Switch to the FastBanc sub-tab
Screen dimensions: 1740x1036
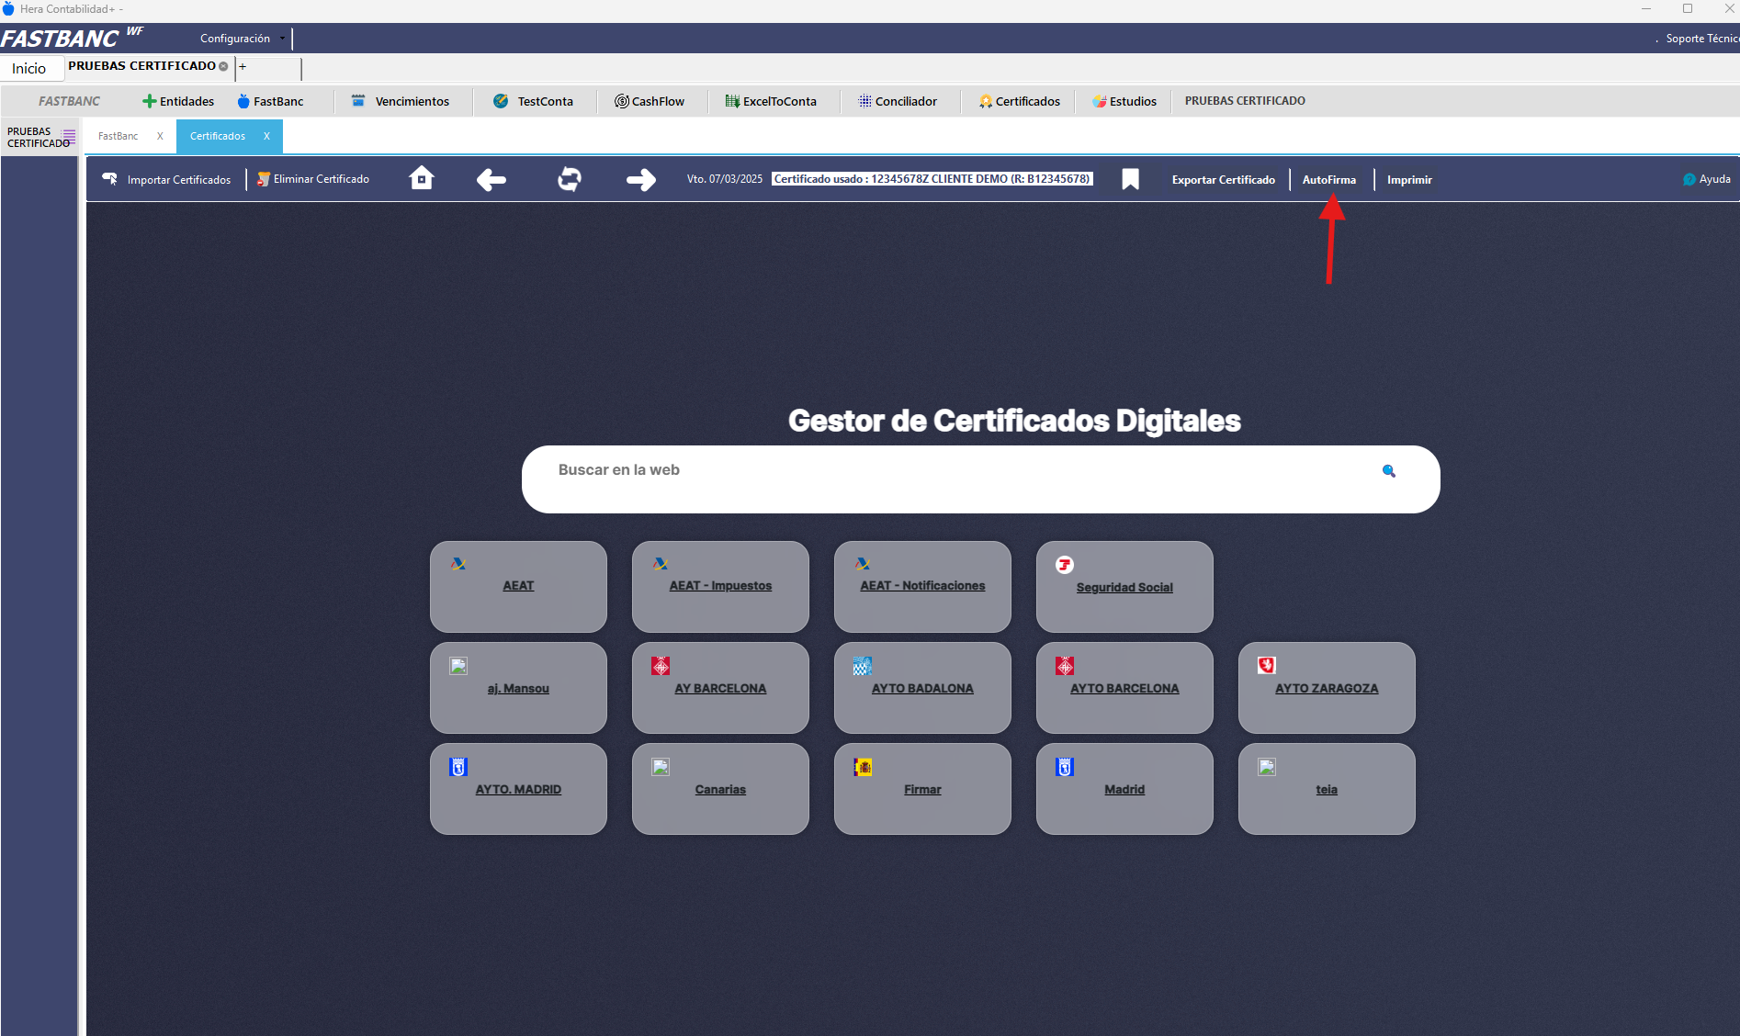(119, 136)
